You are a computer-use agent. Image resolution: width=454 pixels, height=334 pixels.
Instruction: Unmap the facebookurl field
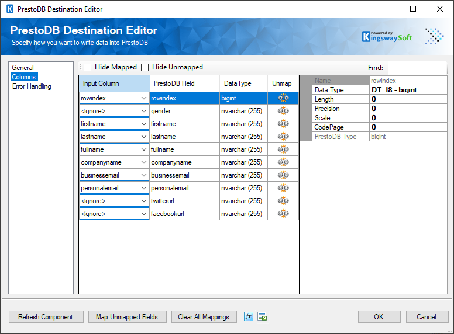click(x=283, y=214)
